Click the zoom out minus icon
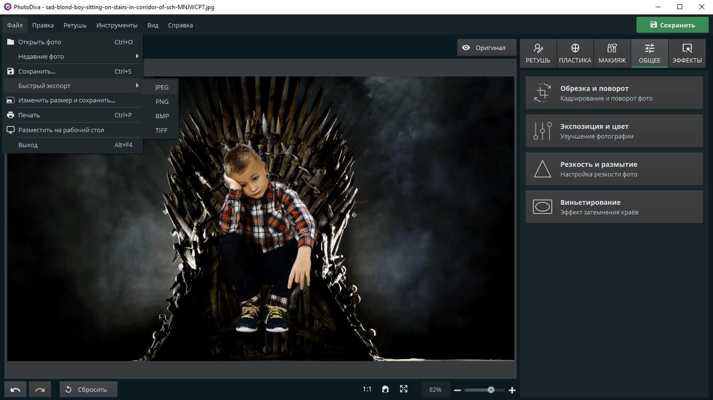The image size is (713, 400). pos(457,390)
